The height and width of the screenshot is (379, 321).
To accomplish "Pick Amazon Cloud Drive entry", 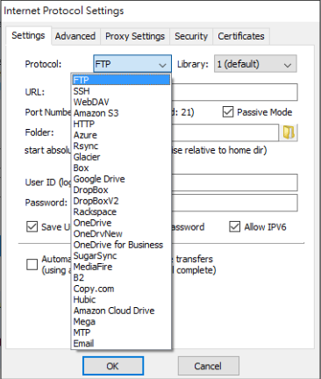I will pyautogui.click(x=121, y=311).
